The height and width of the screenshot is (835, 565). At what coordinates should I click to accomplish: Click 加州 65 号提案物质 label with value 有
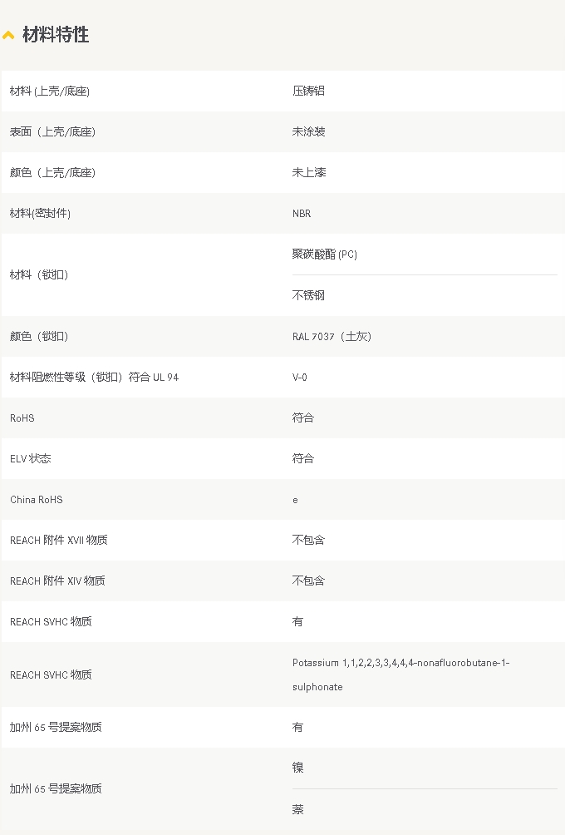pyautogui.click(x=56, y=728)
